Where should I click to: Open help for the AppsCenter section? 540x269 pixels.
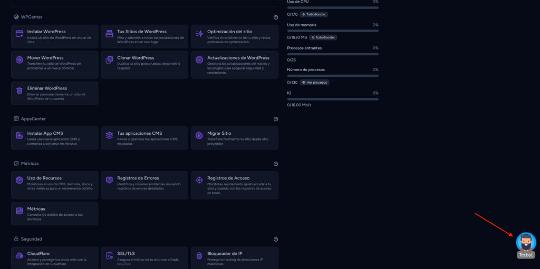(275, 119)
